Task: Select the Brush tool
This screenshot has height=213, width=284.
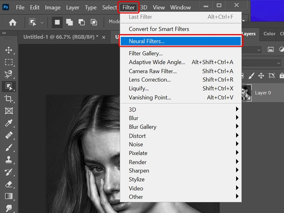Action: [9, 148]
